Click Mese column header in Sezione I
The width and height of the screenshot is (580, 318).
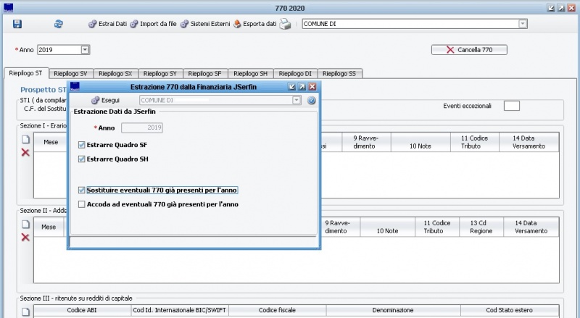(51, 142)
